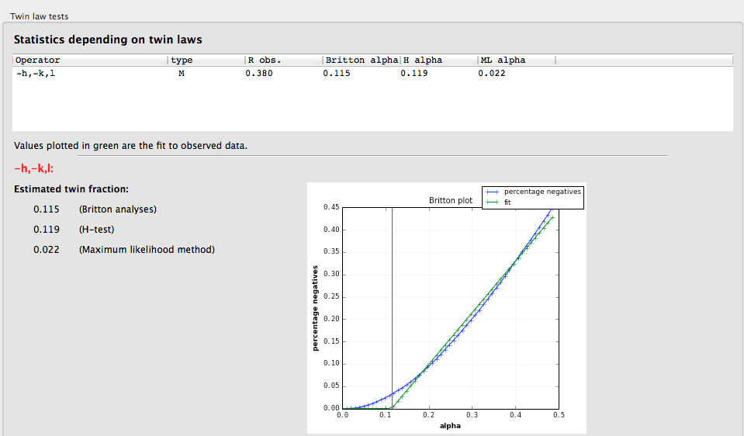Click the 0.380 R obs. value in table

[258, 73]
